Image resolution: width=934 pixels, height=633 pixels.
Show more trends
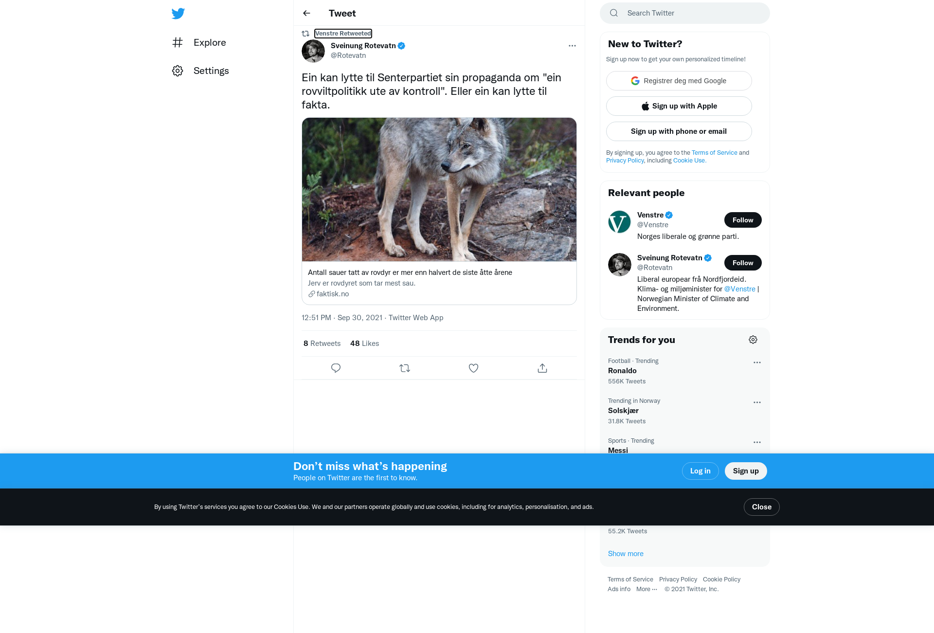click(626, 554)
